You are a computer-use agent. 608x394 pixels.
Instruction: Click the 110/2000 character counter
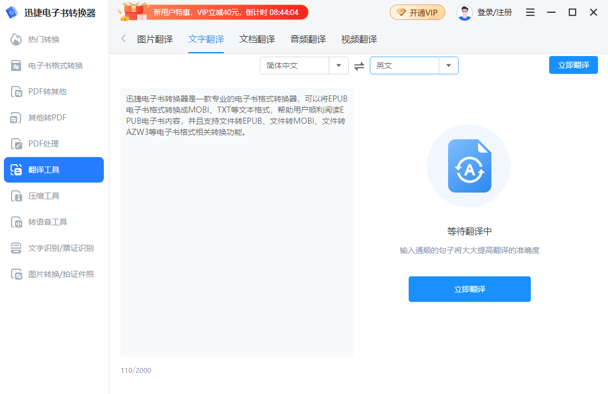pyautogui.click(x=136, y=370)
